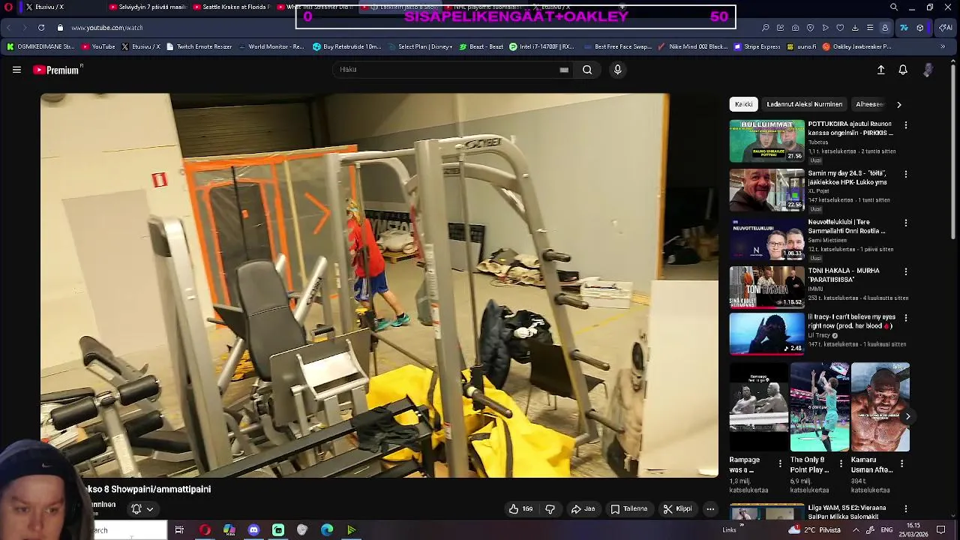Open options for Kamaru Usman short
Image resolution: width=960 pixels, height=540 pixels.
click(x=901, y=463)
